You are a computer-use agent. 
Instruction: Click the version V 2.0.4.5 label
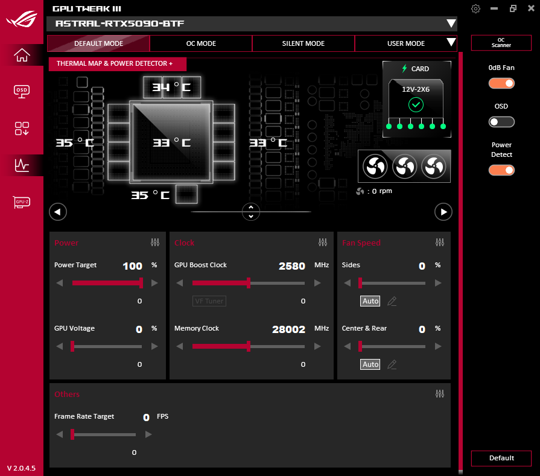click(x=21, y=468)
